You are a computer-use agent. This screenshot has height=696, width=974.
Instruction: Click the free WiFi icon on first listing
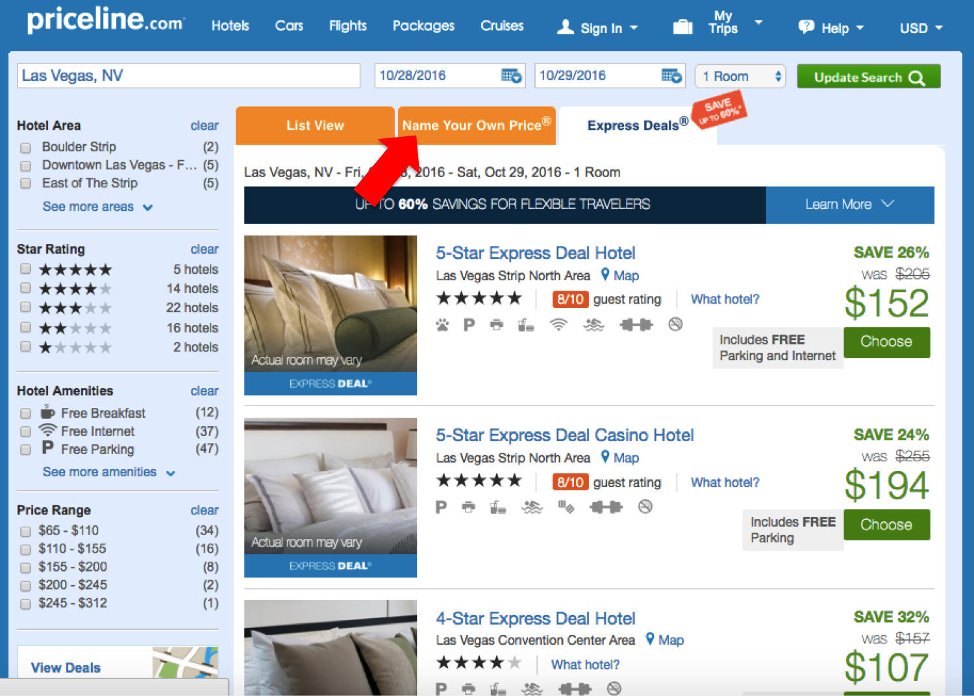(557, 324)
